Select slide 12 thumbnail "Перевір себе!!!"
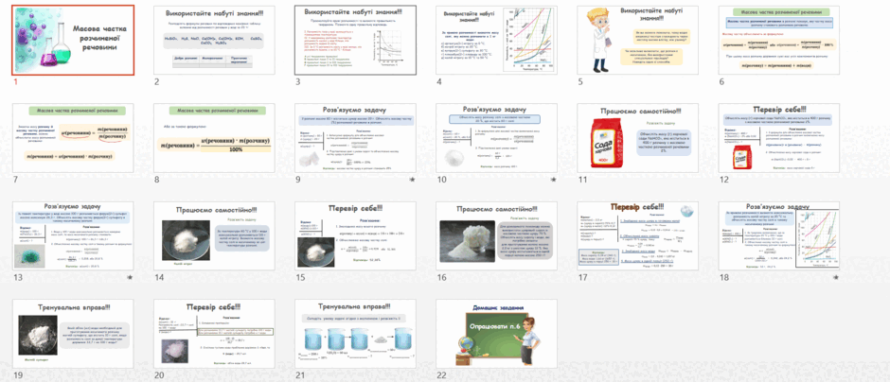Image resolution: width=890 pixels, height=382 pixels. (x=778, y=138)
